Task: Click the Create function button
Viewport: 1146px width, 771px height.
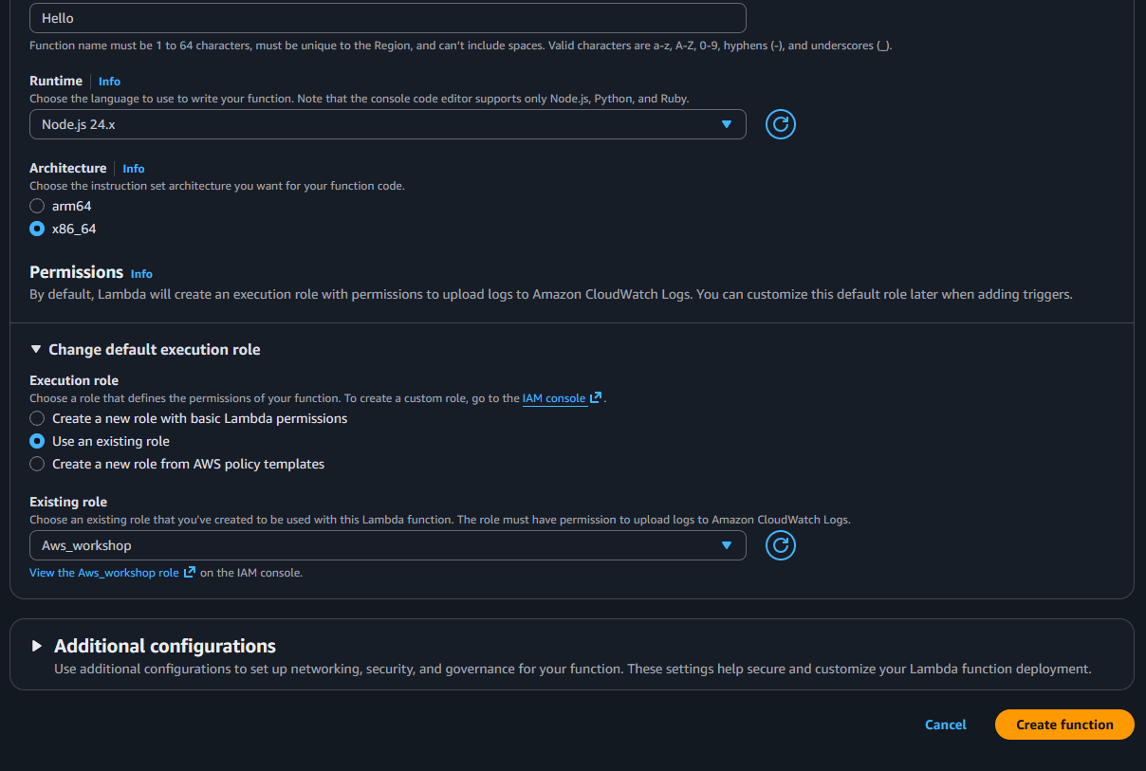Action: [1064, 725]
